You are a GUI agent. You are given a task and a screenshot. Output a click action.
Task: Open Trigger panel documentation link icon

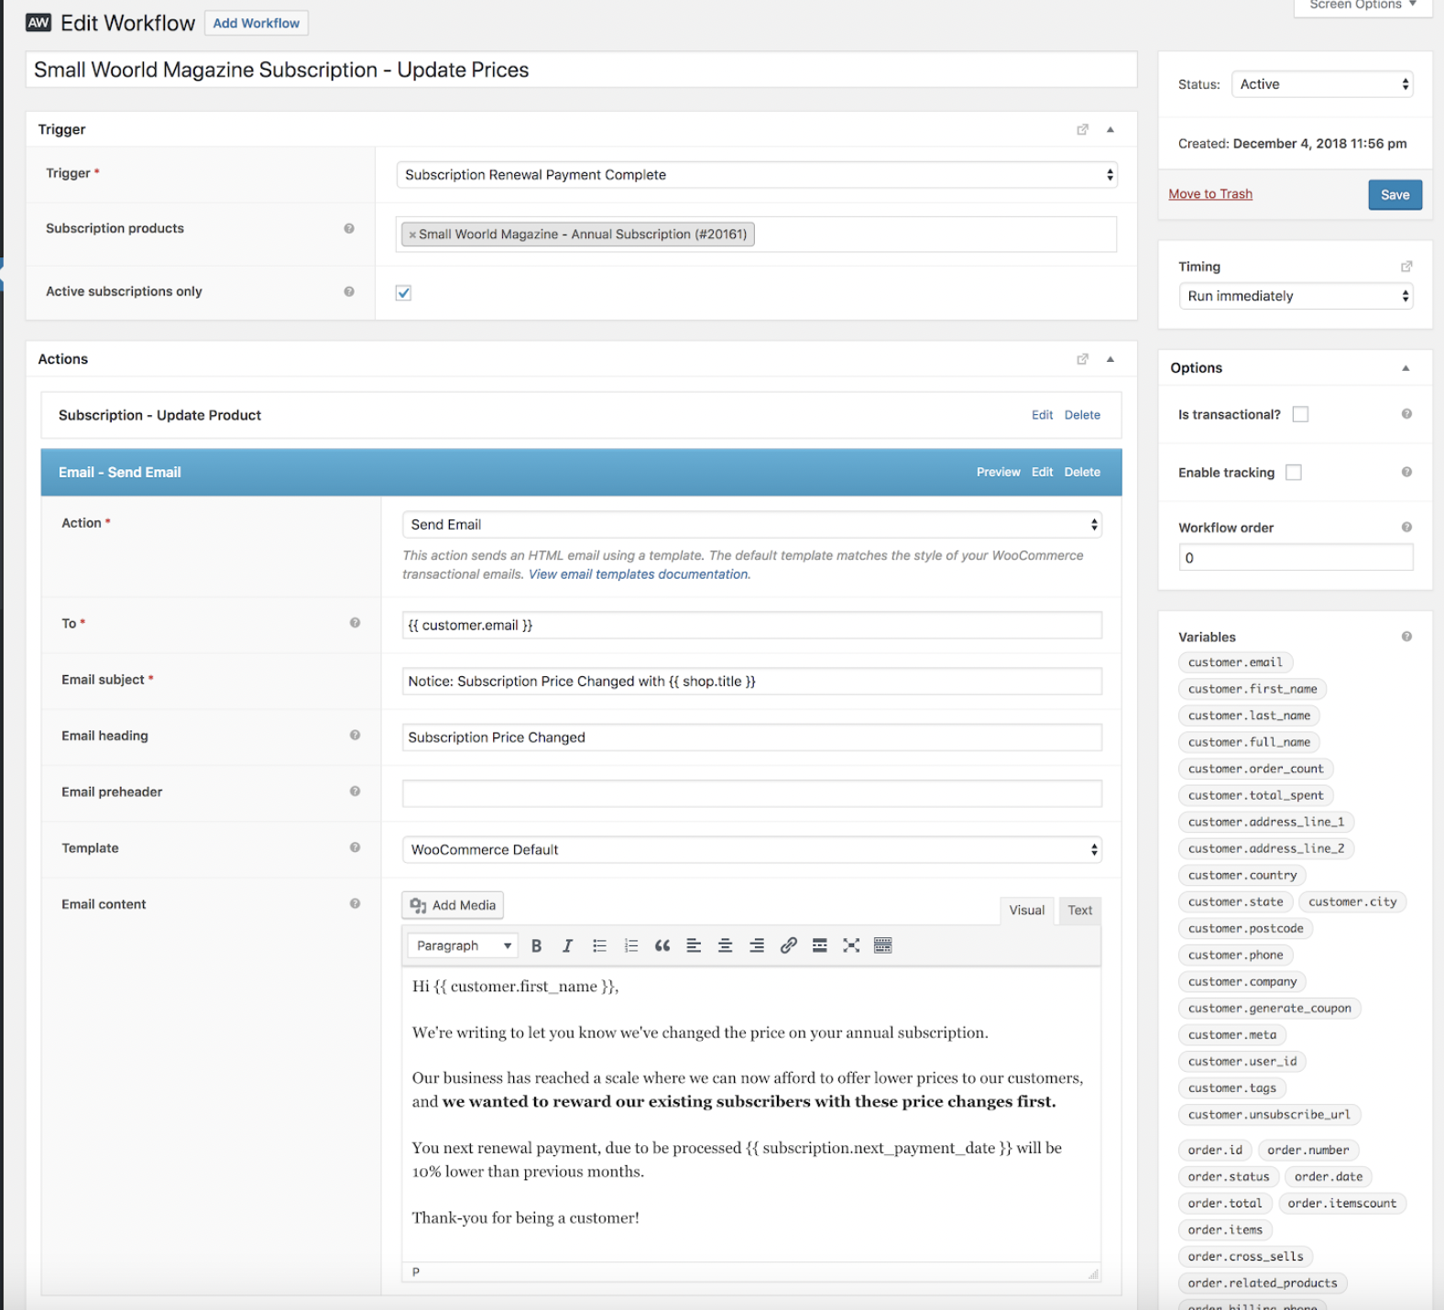click(x=1083, y=129)
